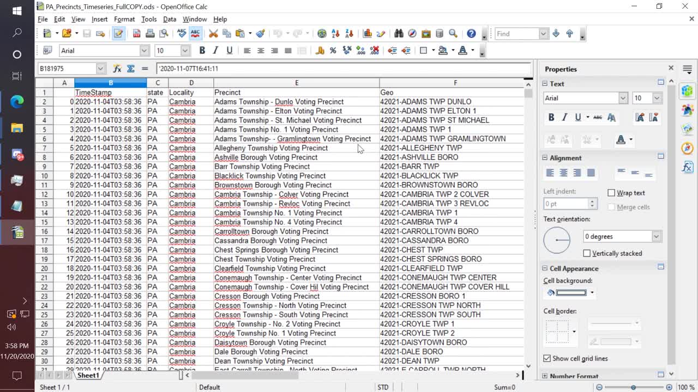Open the Cell background color dropdown arrow
The image size is (698, 392).
click(592, 293)
